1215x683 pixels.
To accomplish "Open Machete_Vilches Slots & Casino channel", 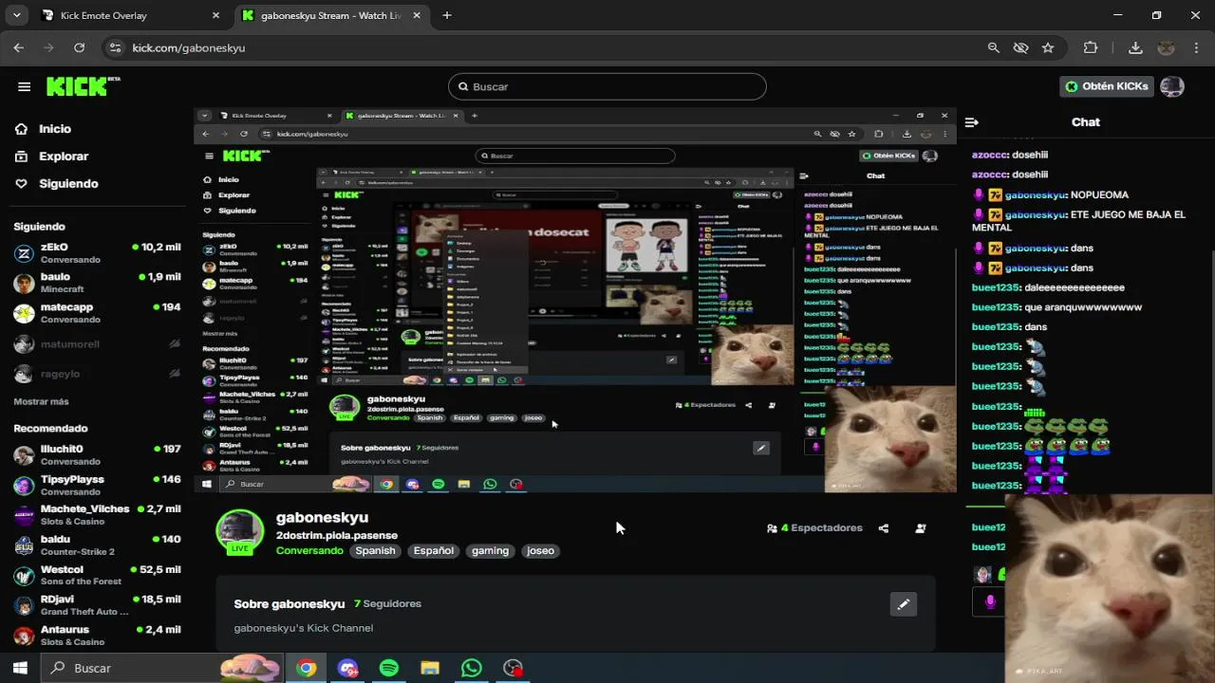I will [x=97, y=515].
